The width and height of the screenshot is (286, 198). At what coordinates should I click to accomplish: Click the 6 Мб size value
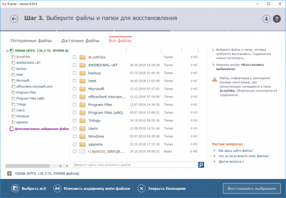[x=194, y=151]
